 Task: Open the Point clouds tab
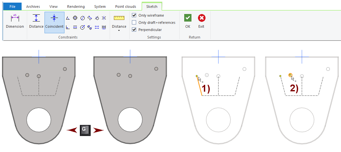click(126, 7)
